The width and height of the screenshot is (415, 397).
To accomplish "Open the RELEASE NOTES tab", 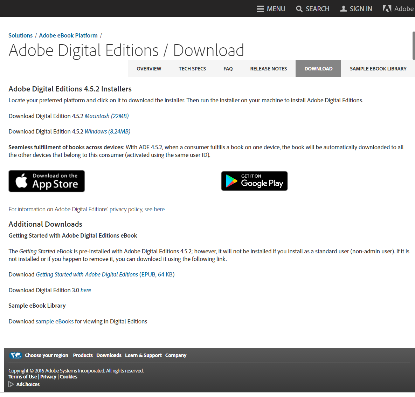I will click(x=268, y=68).
